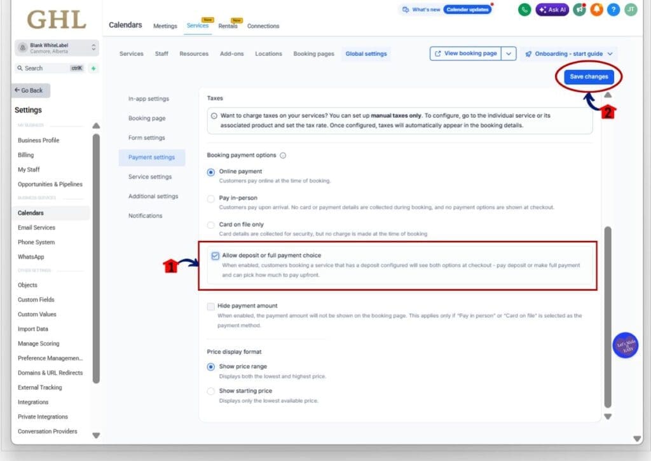
Task: Open Service settings section
Action: (x=150, y=177)
